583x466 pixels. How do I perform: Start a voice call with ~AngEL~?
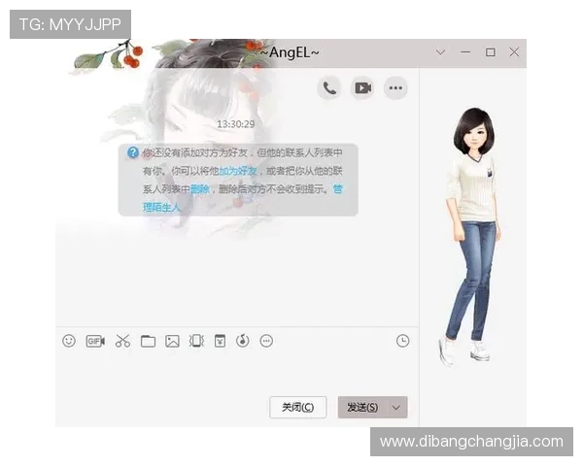[x=329, y=88]
